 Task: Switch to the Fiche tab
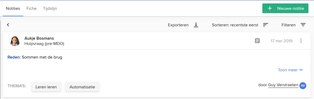pyautogui.click(x=31, y=9)
